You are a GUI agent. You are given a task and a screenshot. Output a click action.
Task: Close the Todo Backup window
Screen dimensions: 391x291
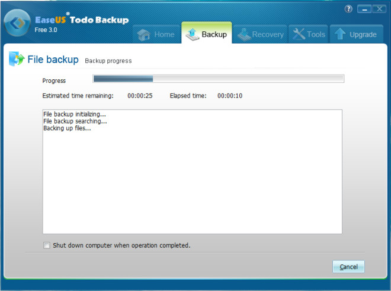(x=379, y=9)
